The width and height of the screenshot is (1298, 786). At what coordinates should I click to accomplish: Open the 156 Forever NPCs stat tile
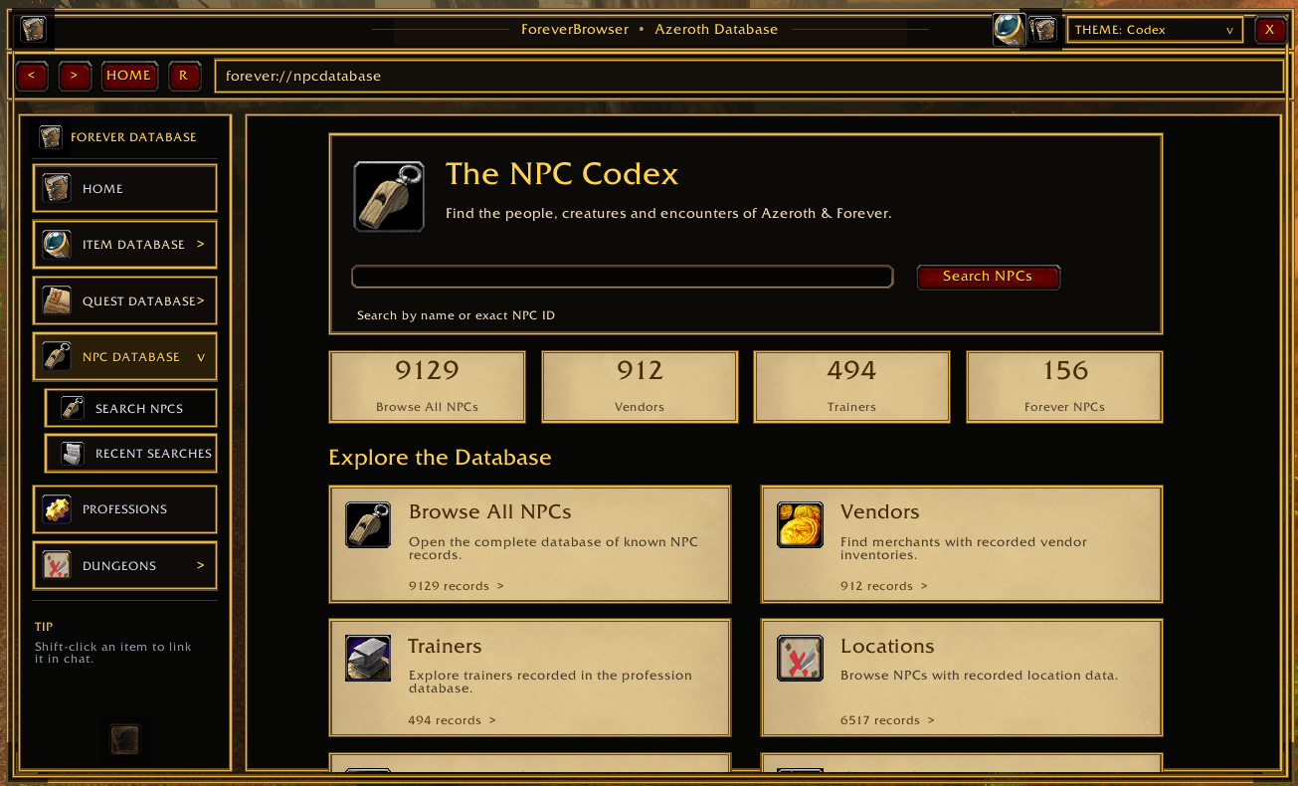click(x=1065, y=387)
